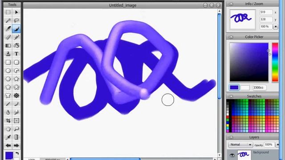Select the Rounded Star shape tool
Viewport: 285px width, 160px height.
[x=8, y=87]
